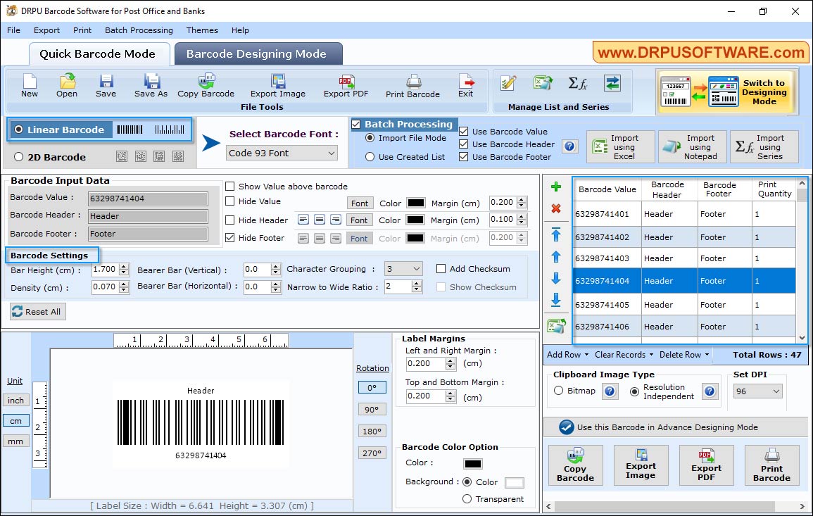The height and width of the screenshot is (516, 813).
Task: Create a new barcode file
Action: pyautogui.click(x=29, y=84)
